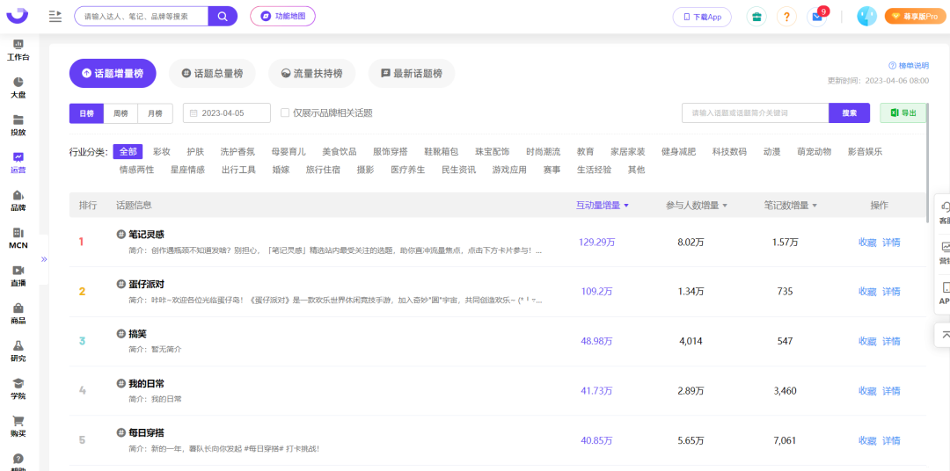Click the 功能地图 button

tap(283, 17)
